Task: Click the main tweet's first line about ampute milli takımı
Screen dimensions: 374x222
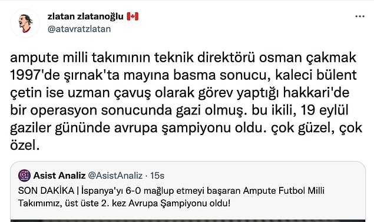Action: pyautogui.click(x=183, y=58)
